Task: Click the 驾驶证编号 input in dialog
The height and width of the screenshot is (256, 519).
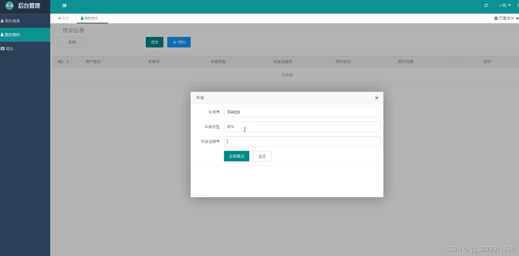Action: [302, 142]
